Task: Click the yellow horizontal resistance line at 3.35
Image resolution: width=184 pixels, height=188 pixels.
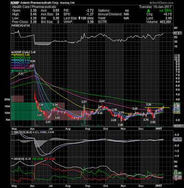Action: 157,108
